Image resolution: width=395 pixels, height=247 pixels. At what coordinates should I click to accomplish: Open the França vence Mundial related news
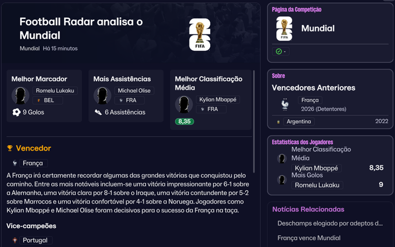309,238
